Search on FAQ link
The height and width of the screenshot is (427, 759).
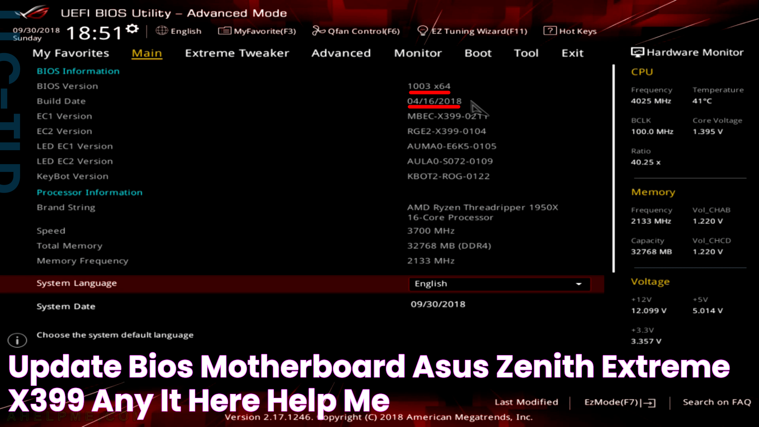click(x=717, y=401)
